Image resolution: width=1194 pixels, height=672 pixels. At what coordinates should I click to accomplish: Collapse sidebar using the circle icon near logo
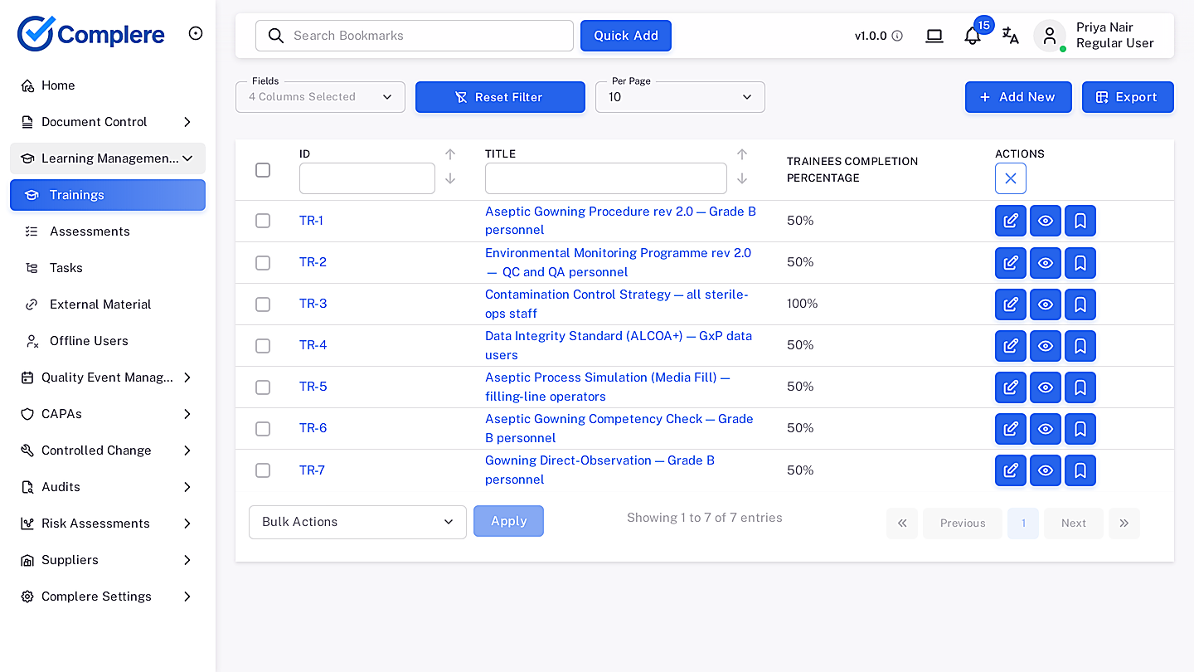tap(196, 33)
